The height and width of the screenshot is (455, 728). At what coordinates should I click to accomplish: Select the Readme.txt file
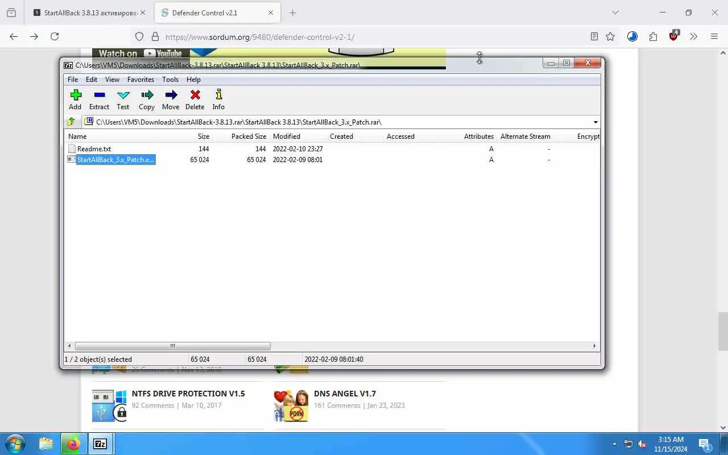[x=94, y=149]
